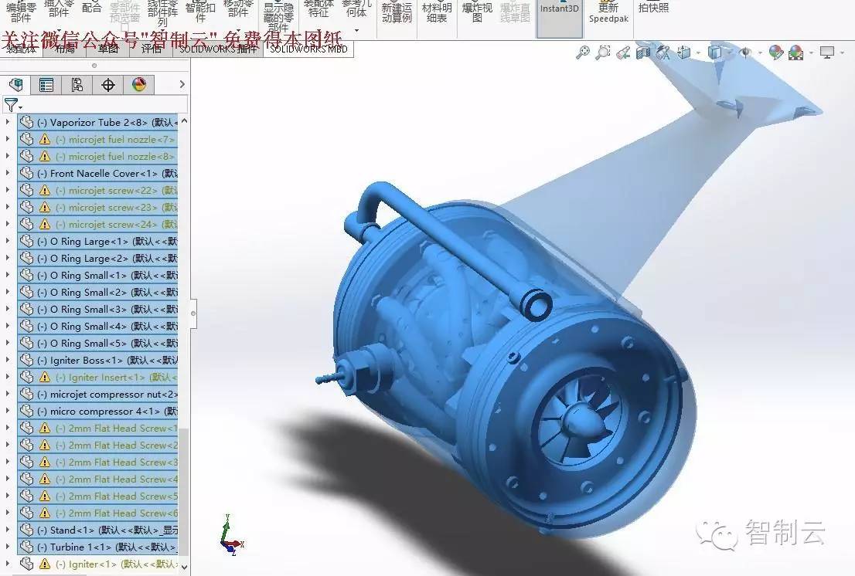The image size is (855, 576).
Task: Select microjet compressor nut<2> in tree
Action: pos(97,394)
